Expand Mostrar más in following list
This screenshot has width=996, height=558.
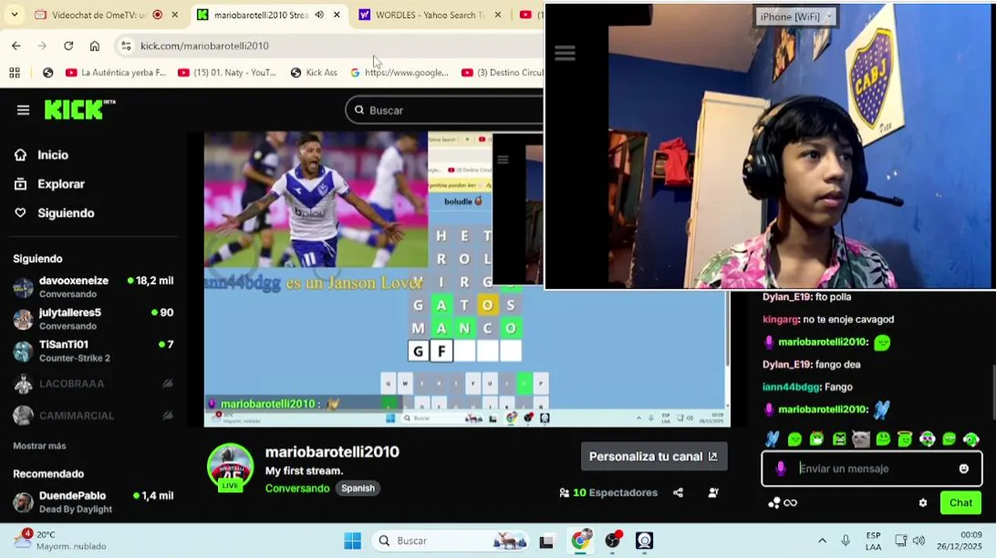click(40, 446)
